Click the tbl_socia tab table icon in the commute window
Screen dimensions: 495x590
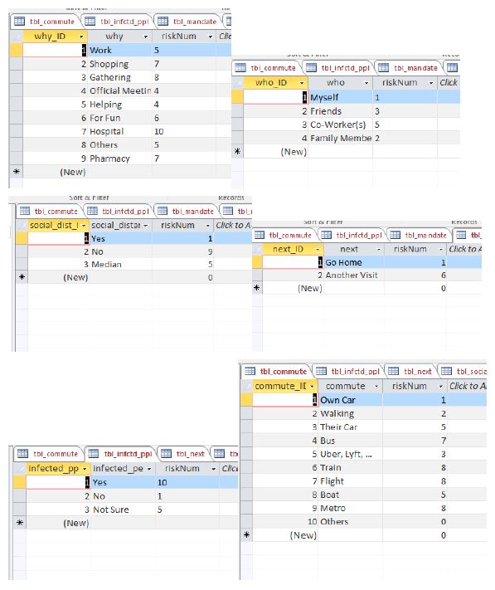tap(447, 372)
